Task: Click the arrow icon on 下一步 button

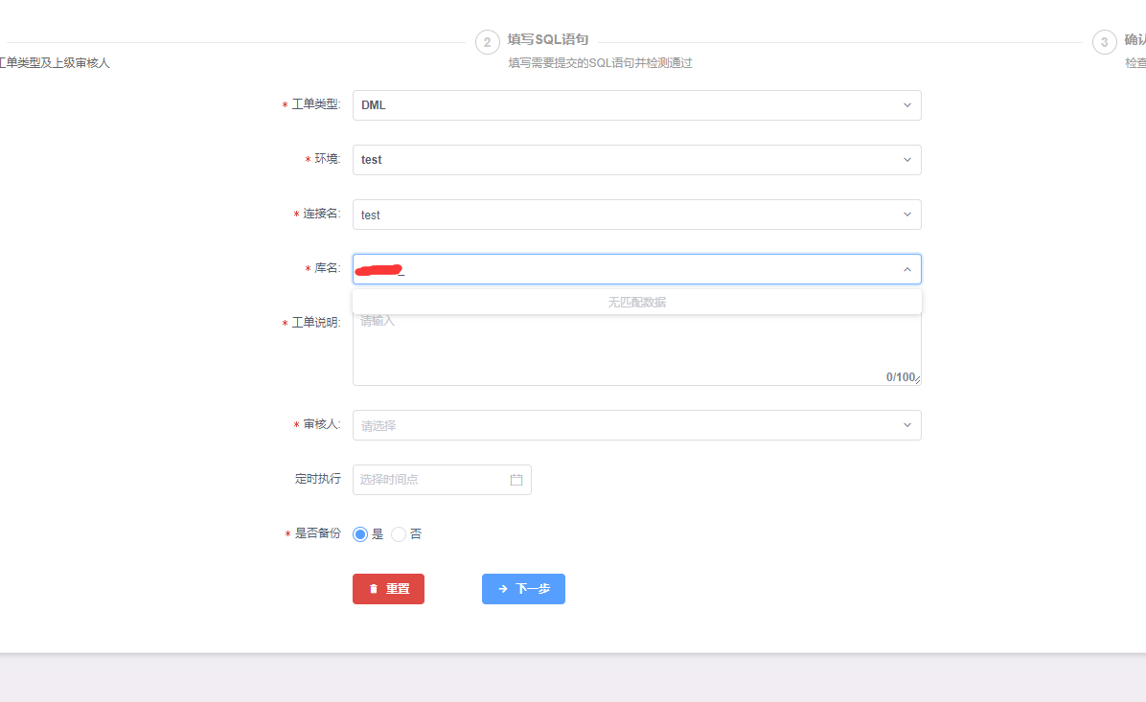Action: pos(503,589)
